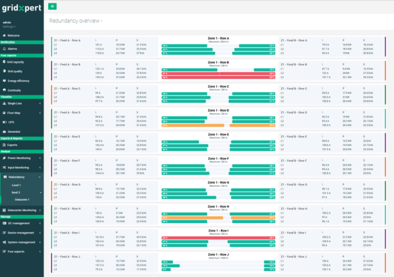The height and width of the screenshot is (277, 394).
Task: Click the Redundancy overview page heading
Action: point(75,21)
